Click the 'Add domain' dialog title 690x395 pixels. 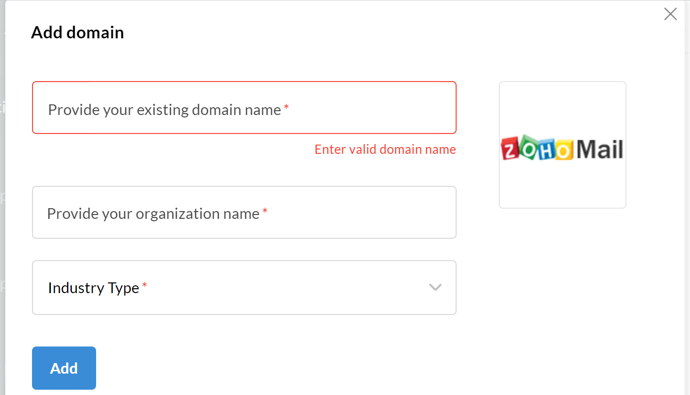click(77, 32)
